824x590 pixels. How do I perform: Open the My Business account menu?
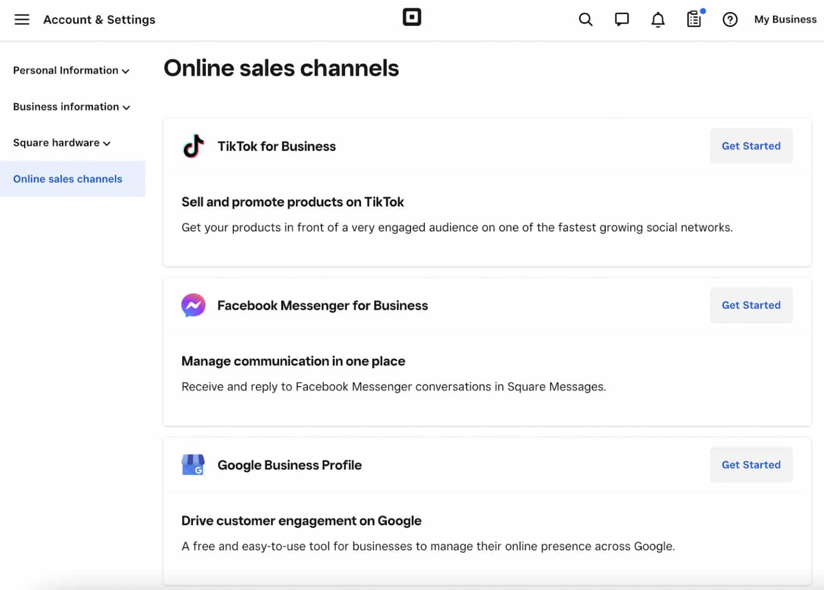pyautogui.click(x=785, y=19)
